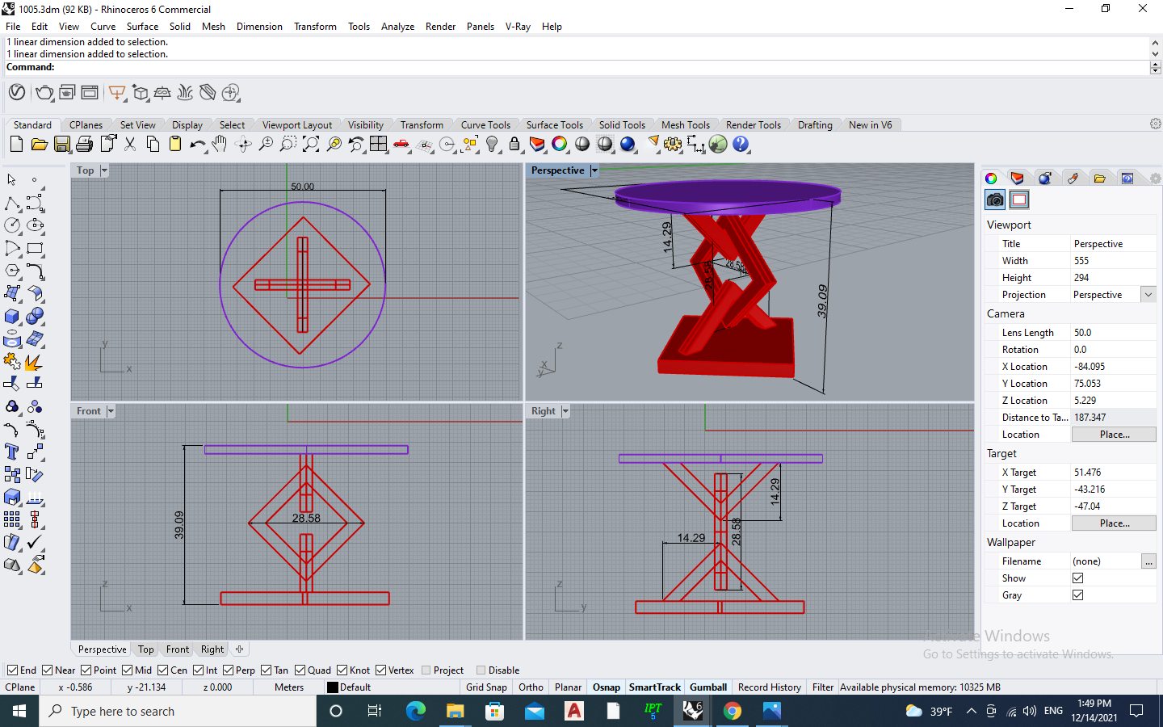Open the Projection dropdown in Viewport panel
The width and height of the screenshot is (1163, 727).
1147,294
